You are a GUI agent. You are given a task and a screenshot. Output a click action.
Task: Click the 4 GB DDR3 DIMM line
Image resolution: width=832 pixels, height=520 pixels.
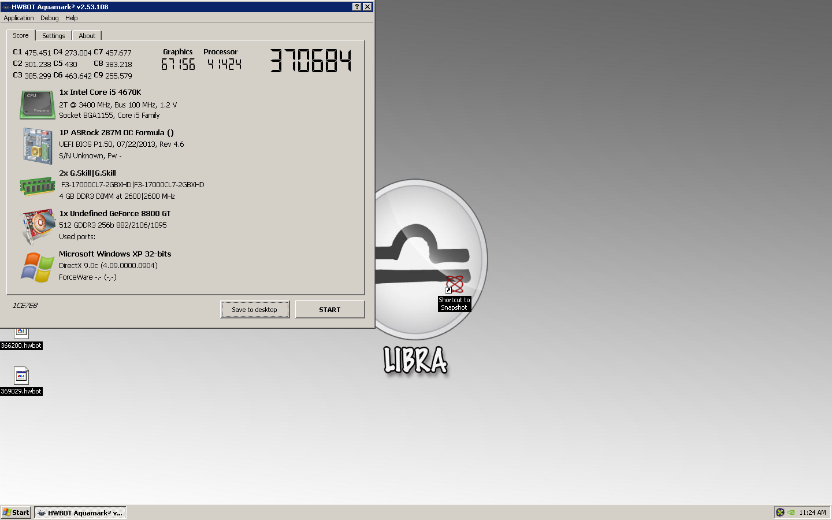[x=117, y=196]
